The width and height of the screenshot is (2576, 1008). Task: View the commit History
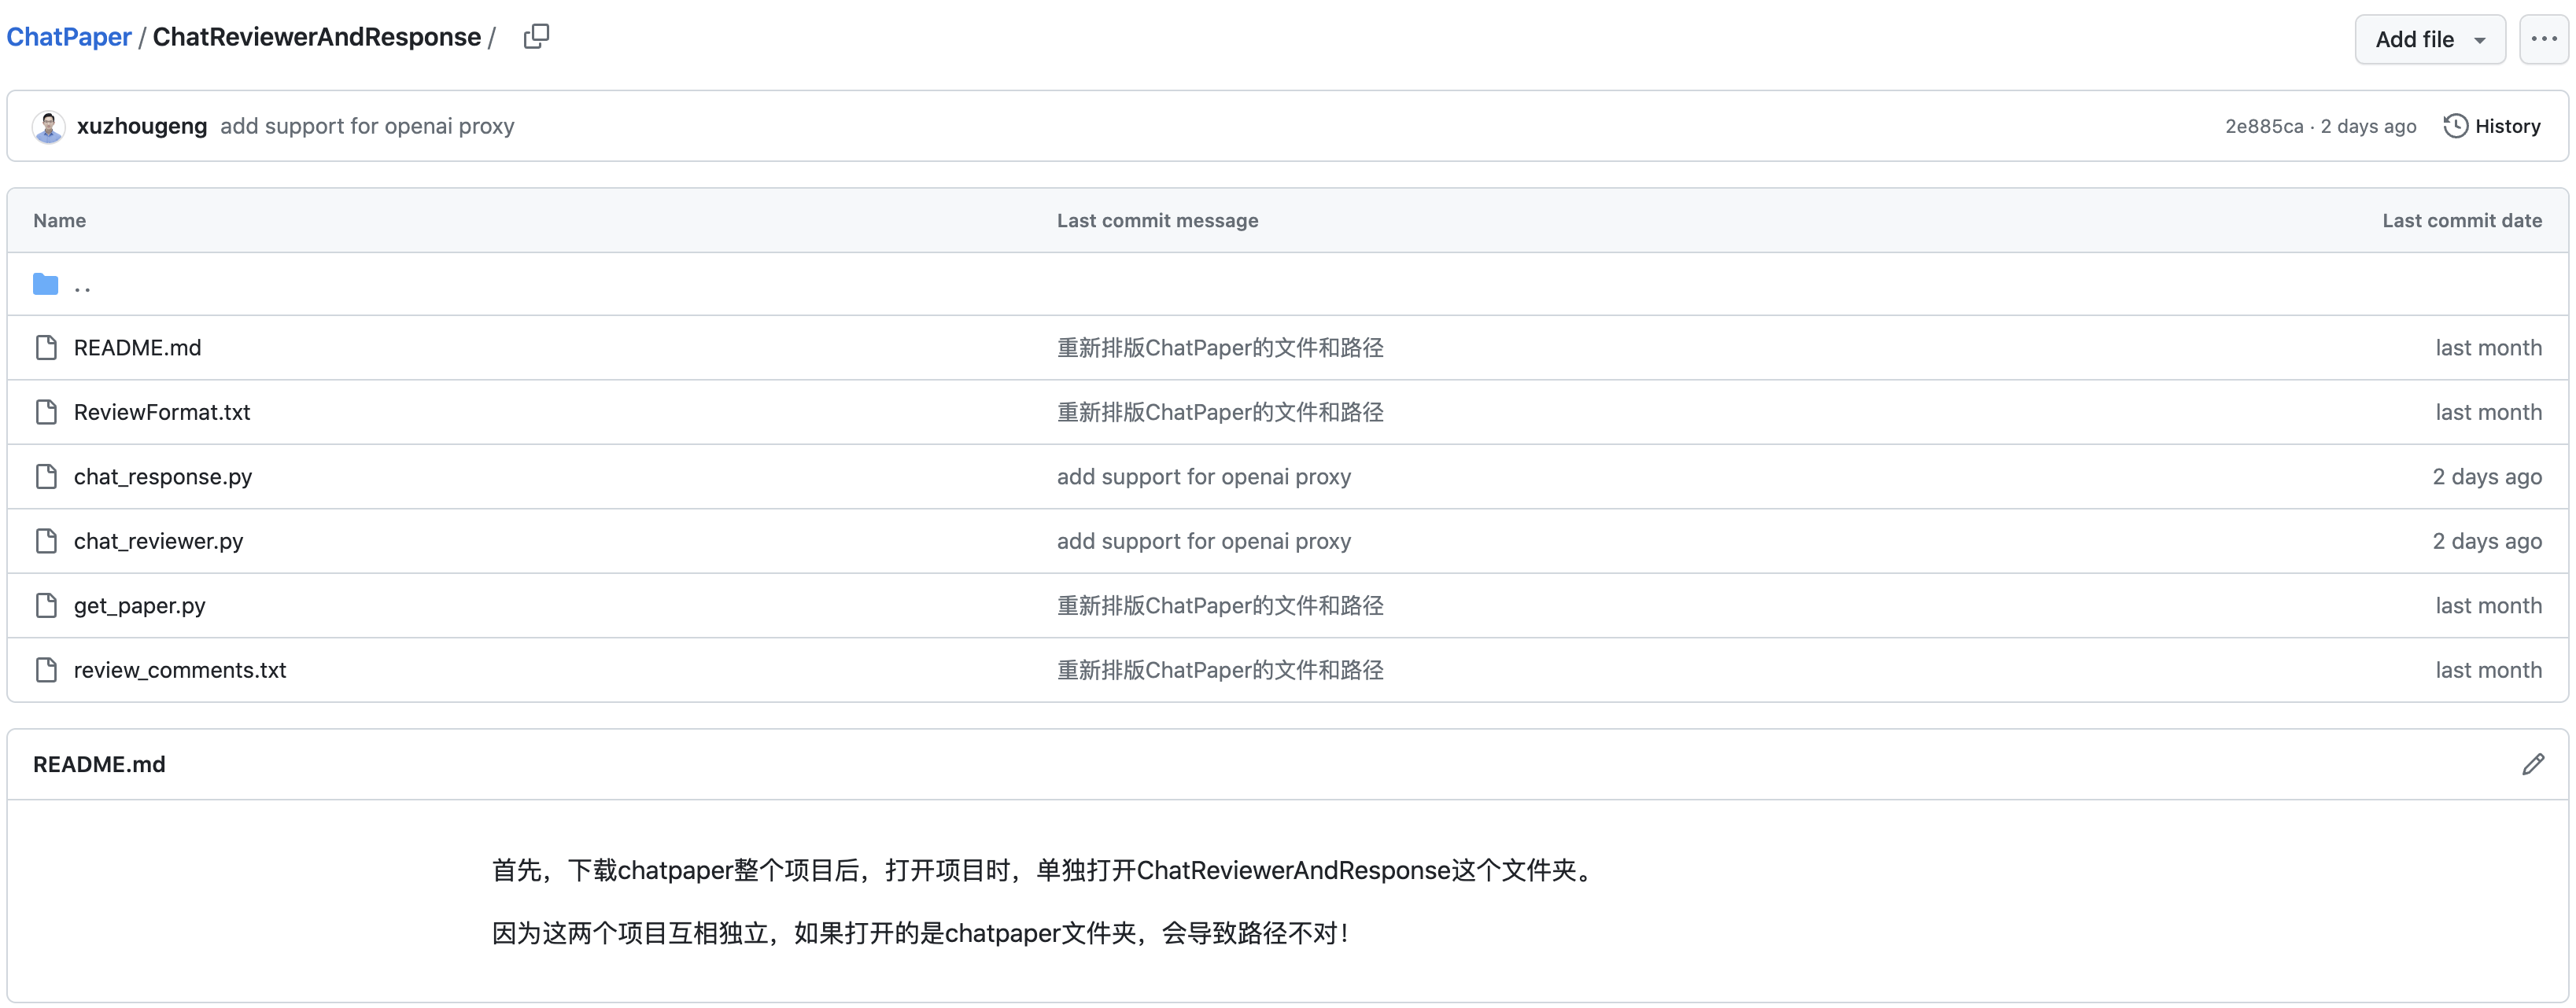pyautogui.click(x=2492, y=126)
